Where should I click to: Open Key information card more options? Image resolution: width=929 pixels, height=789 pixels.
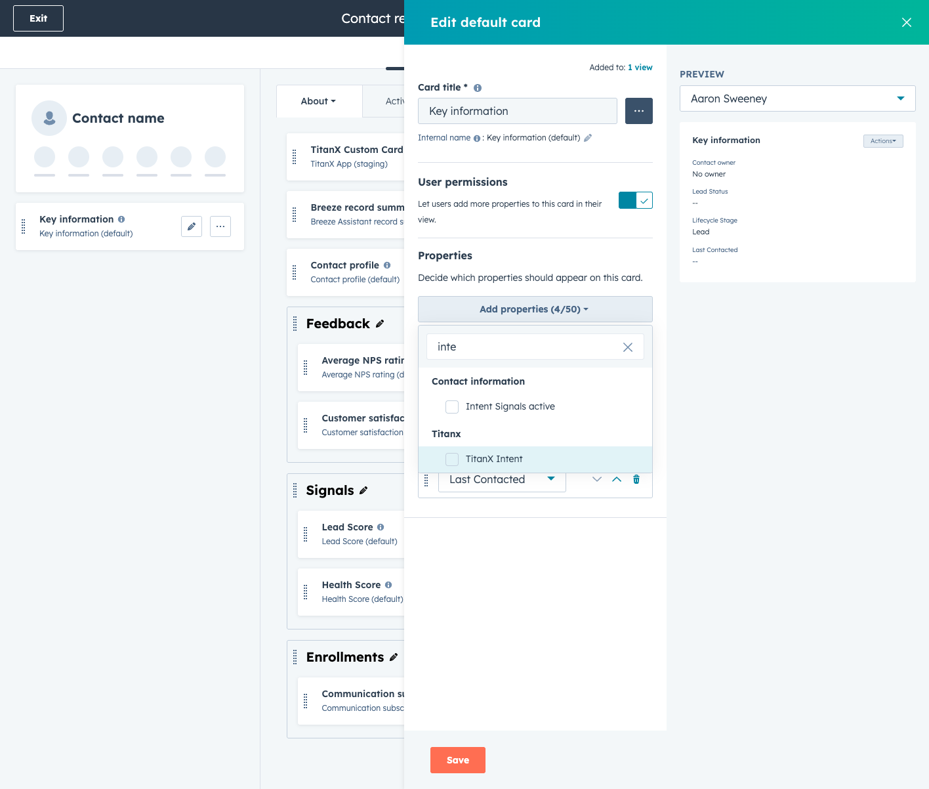click(x=220, y=226)
